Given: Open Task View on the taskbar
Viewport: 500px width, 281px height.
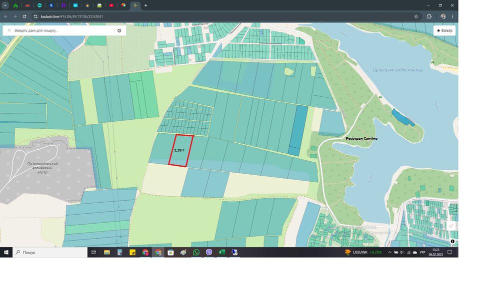Looking at the screenshot, I should click(94, 253).
